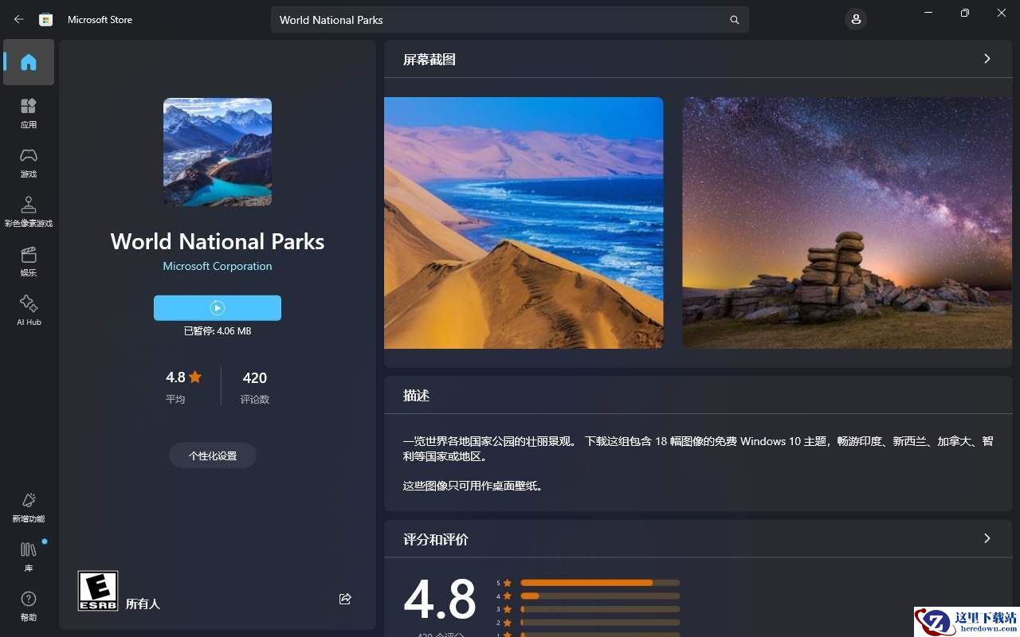The width and height of the screenshot is (1020, 637).
Task: Click the 4-star rating bar
Action: (x=600, y=596)
